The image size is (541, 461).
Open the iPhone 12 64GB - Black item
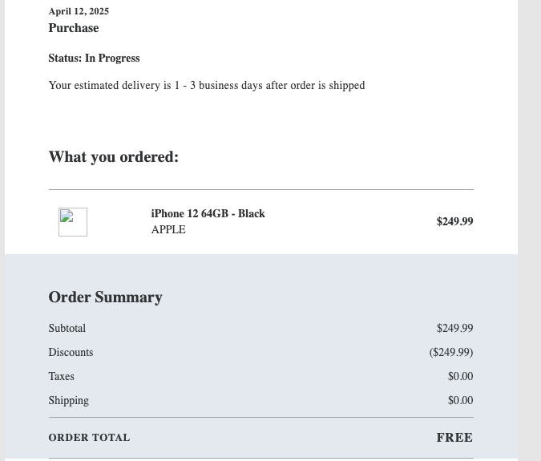(x=208, y=214)
